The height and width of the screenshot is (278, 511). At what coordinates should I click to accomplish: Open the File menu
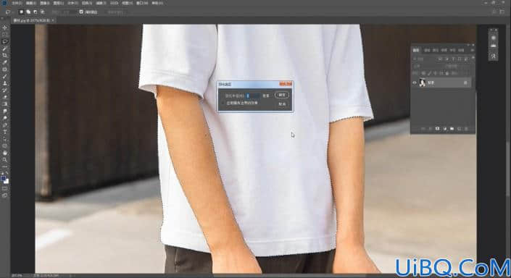coord(17,3)
